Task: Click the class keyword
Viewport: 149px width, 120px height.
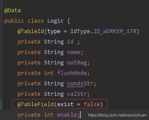Action: tap(36, 21)
